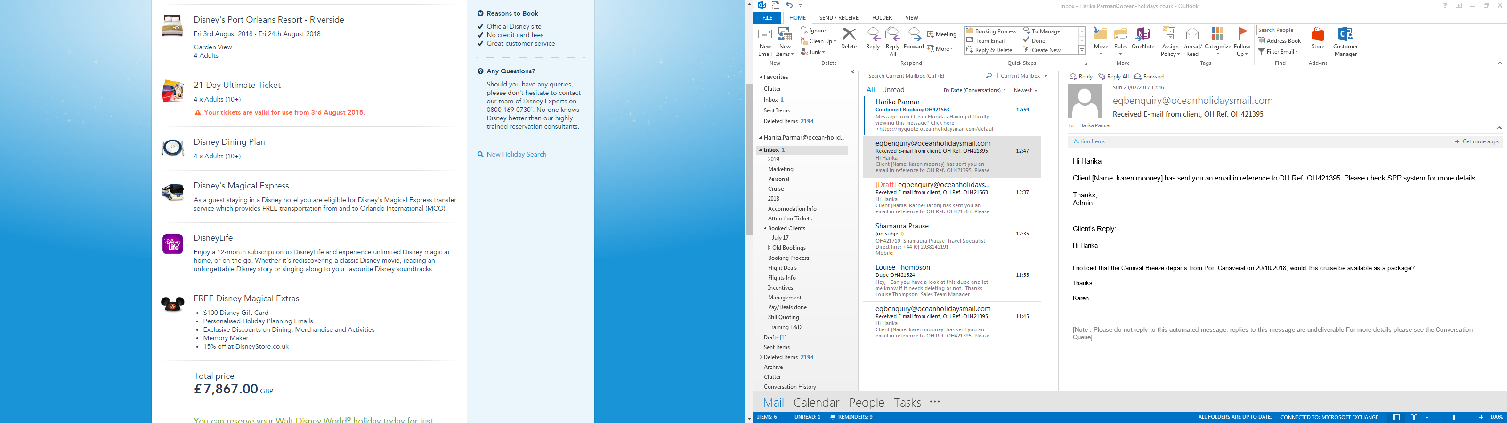Click the Search People field
The image size is (1507, 423).
click(x=1280, y=31)
